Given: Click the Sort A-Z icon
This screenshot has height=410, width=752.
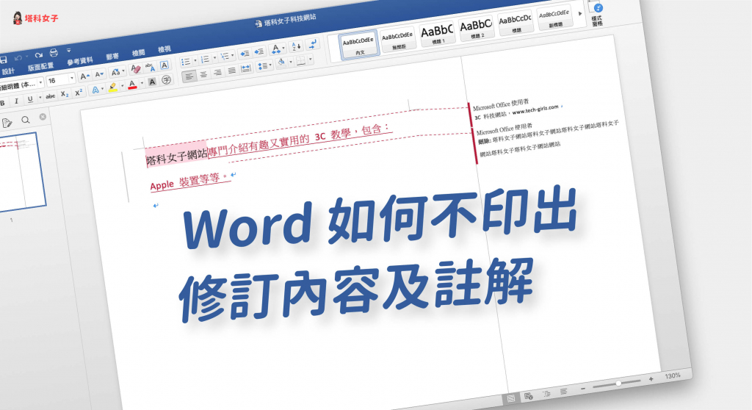Looking at the screenshot, I should [295, 46].
